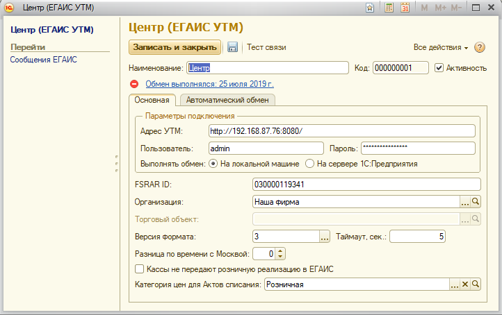Viewport: 502px width, 315px height.
Task: Open the Обмен выполнялся: 25 июля 2019 г. link
Action: (x=210, y=84)
